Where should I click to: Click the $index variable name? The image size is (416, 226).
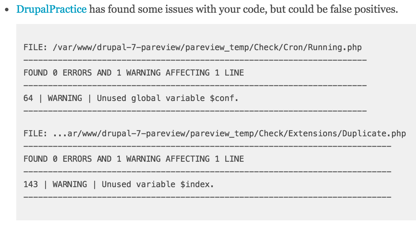[195, 184]
